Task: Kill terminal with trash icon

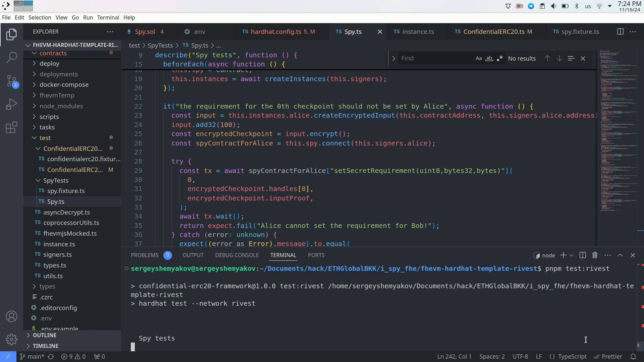Action: tap(595, 255)
